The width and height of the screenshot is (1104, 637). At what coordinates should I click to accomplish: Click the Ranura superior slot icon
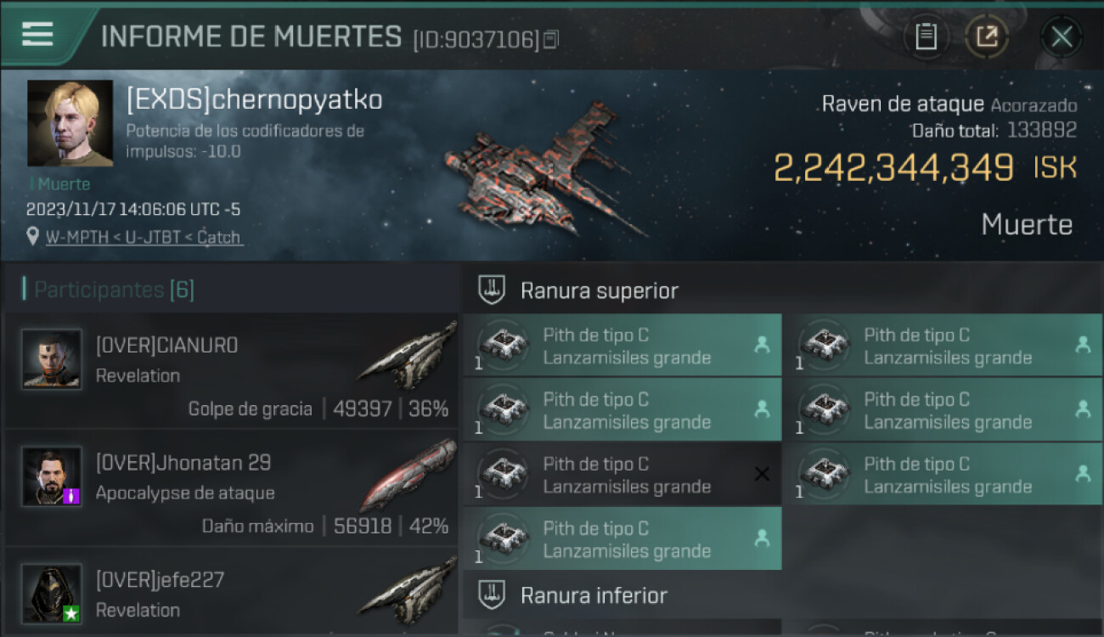(492, 290)
